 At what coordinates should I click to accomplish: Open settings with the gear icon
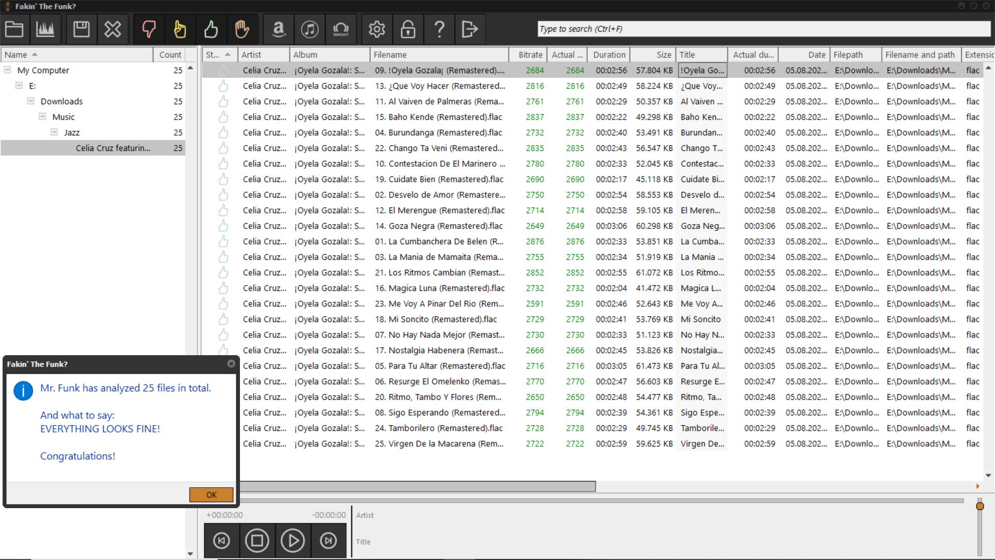pos(377,29)
